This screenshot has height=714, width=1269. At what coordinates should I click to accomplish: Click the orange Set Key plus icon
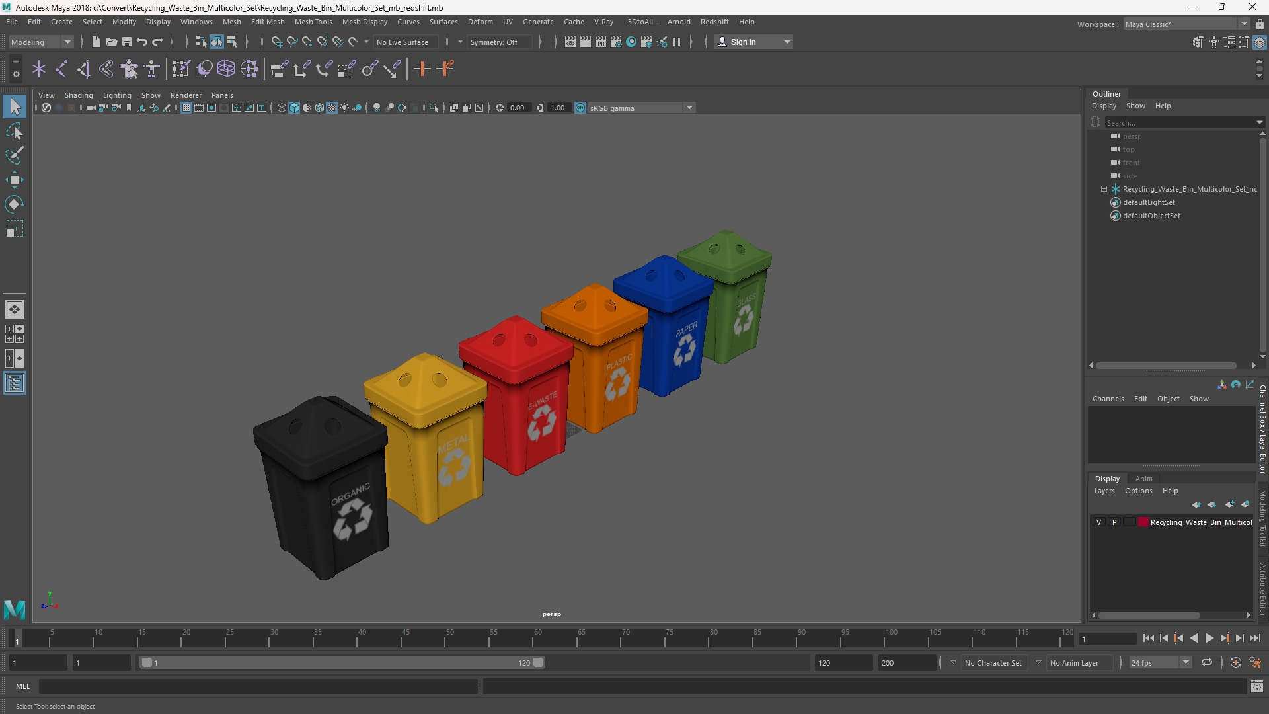(x=422, y=69)
